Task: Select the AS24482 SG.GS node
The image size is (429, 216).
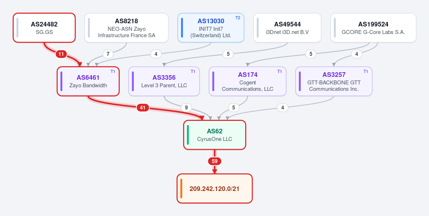Action: click(x=44, y=28)
